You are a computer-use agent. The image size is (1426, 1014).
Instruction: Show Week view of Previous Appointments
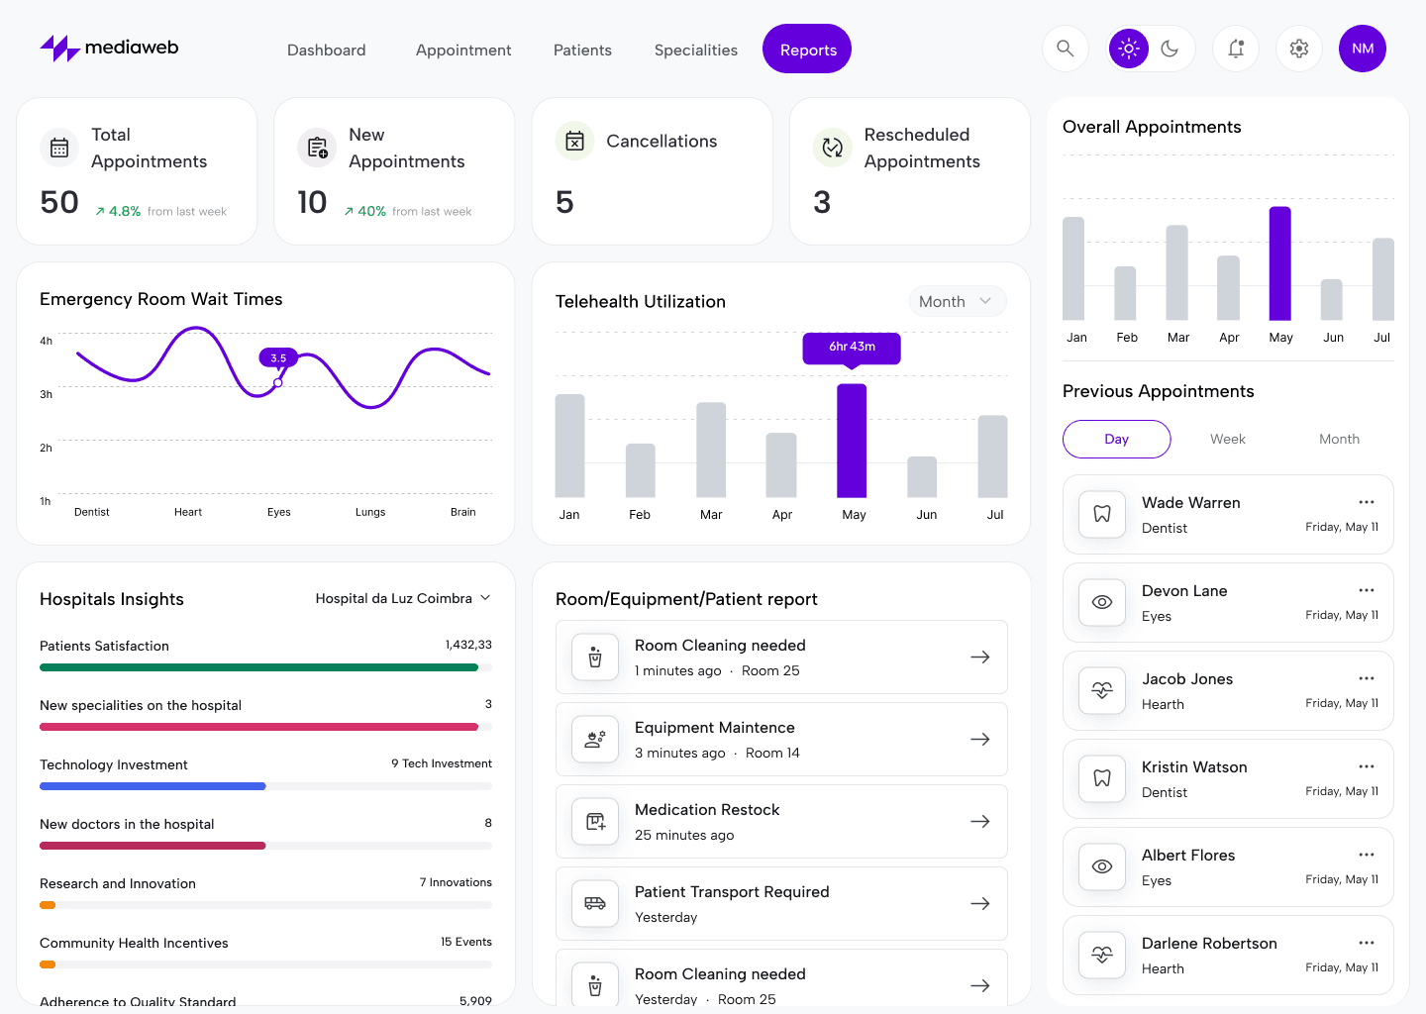point(1228,439)
